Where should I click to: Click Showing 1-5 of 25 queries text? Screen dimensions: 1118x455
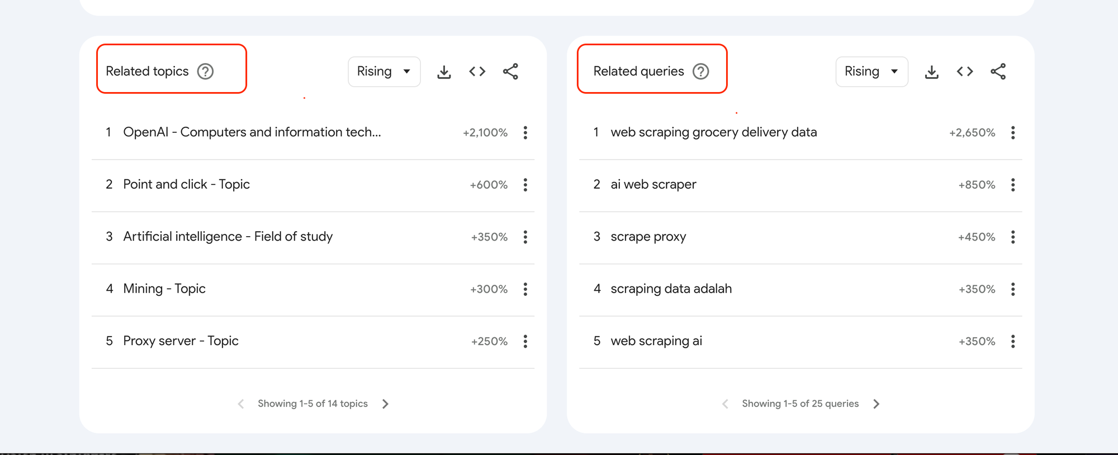(x=800, y=404)
